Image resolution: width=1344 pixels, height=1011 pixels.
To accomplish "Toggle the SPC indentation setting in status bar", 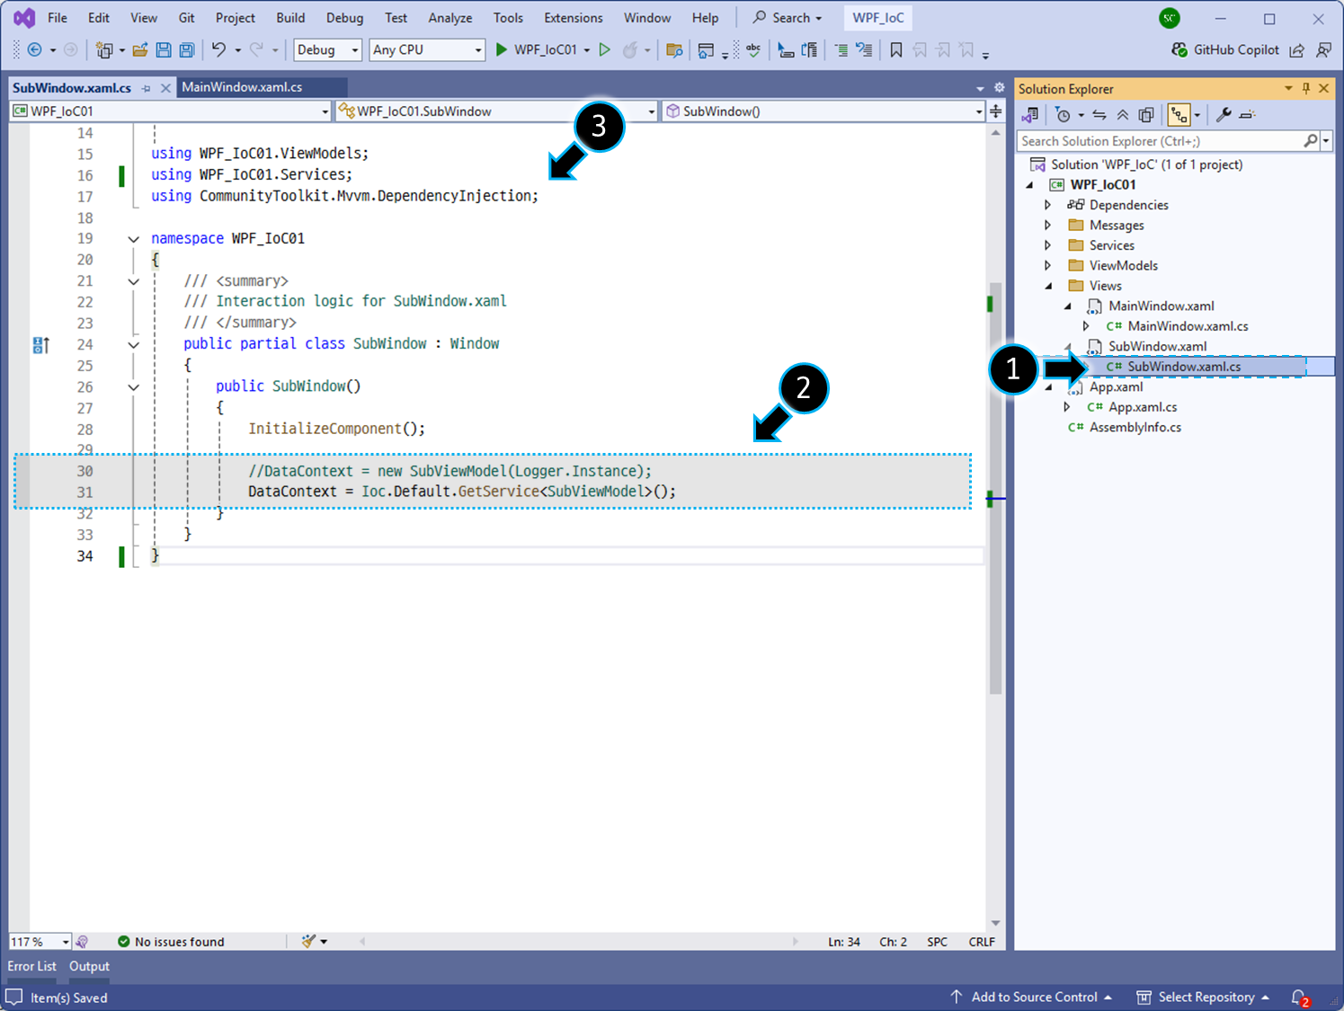I will (938, 942).
